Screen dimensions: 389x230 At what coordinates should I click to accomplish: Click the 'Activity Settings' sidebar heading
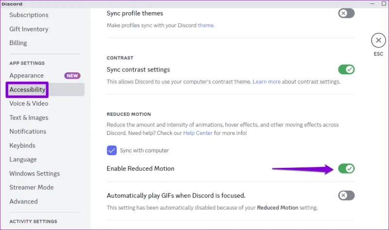point(33,221)
